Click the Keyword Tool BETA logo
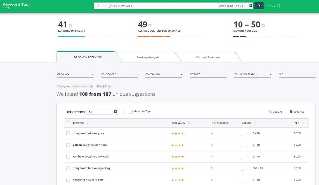319x185 pixels. click(x=16, y=6)
